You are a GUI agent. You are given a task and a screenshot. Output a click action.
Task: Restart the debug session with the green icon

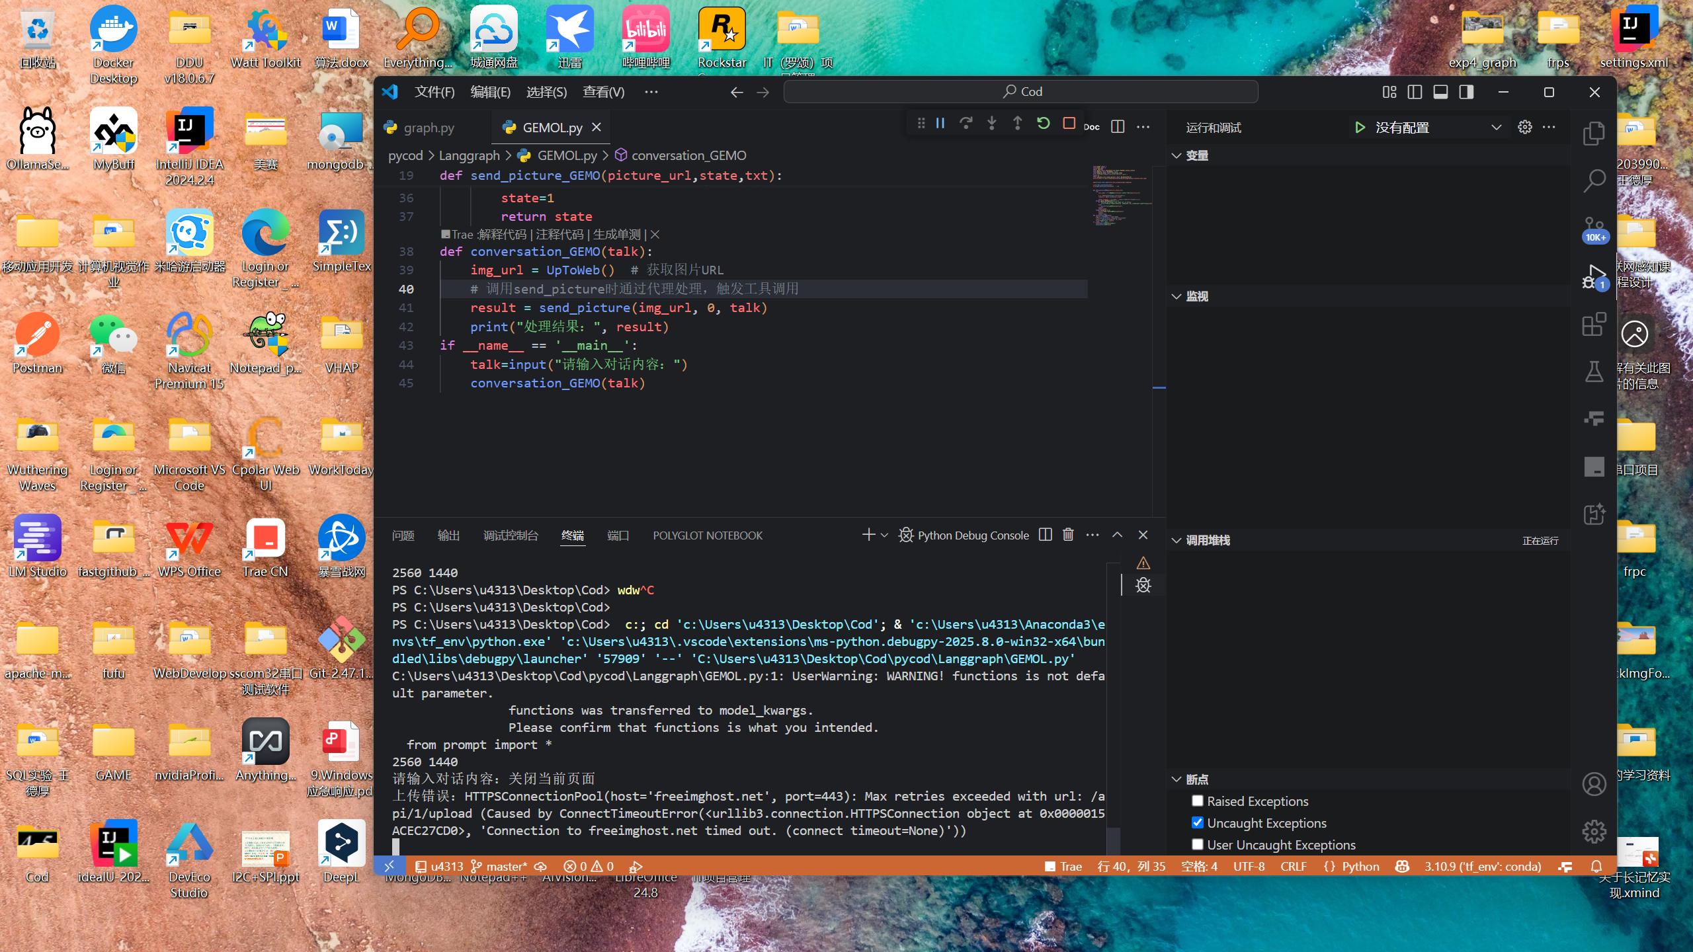point(1043,124)
